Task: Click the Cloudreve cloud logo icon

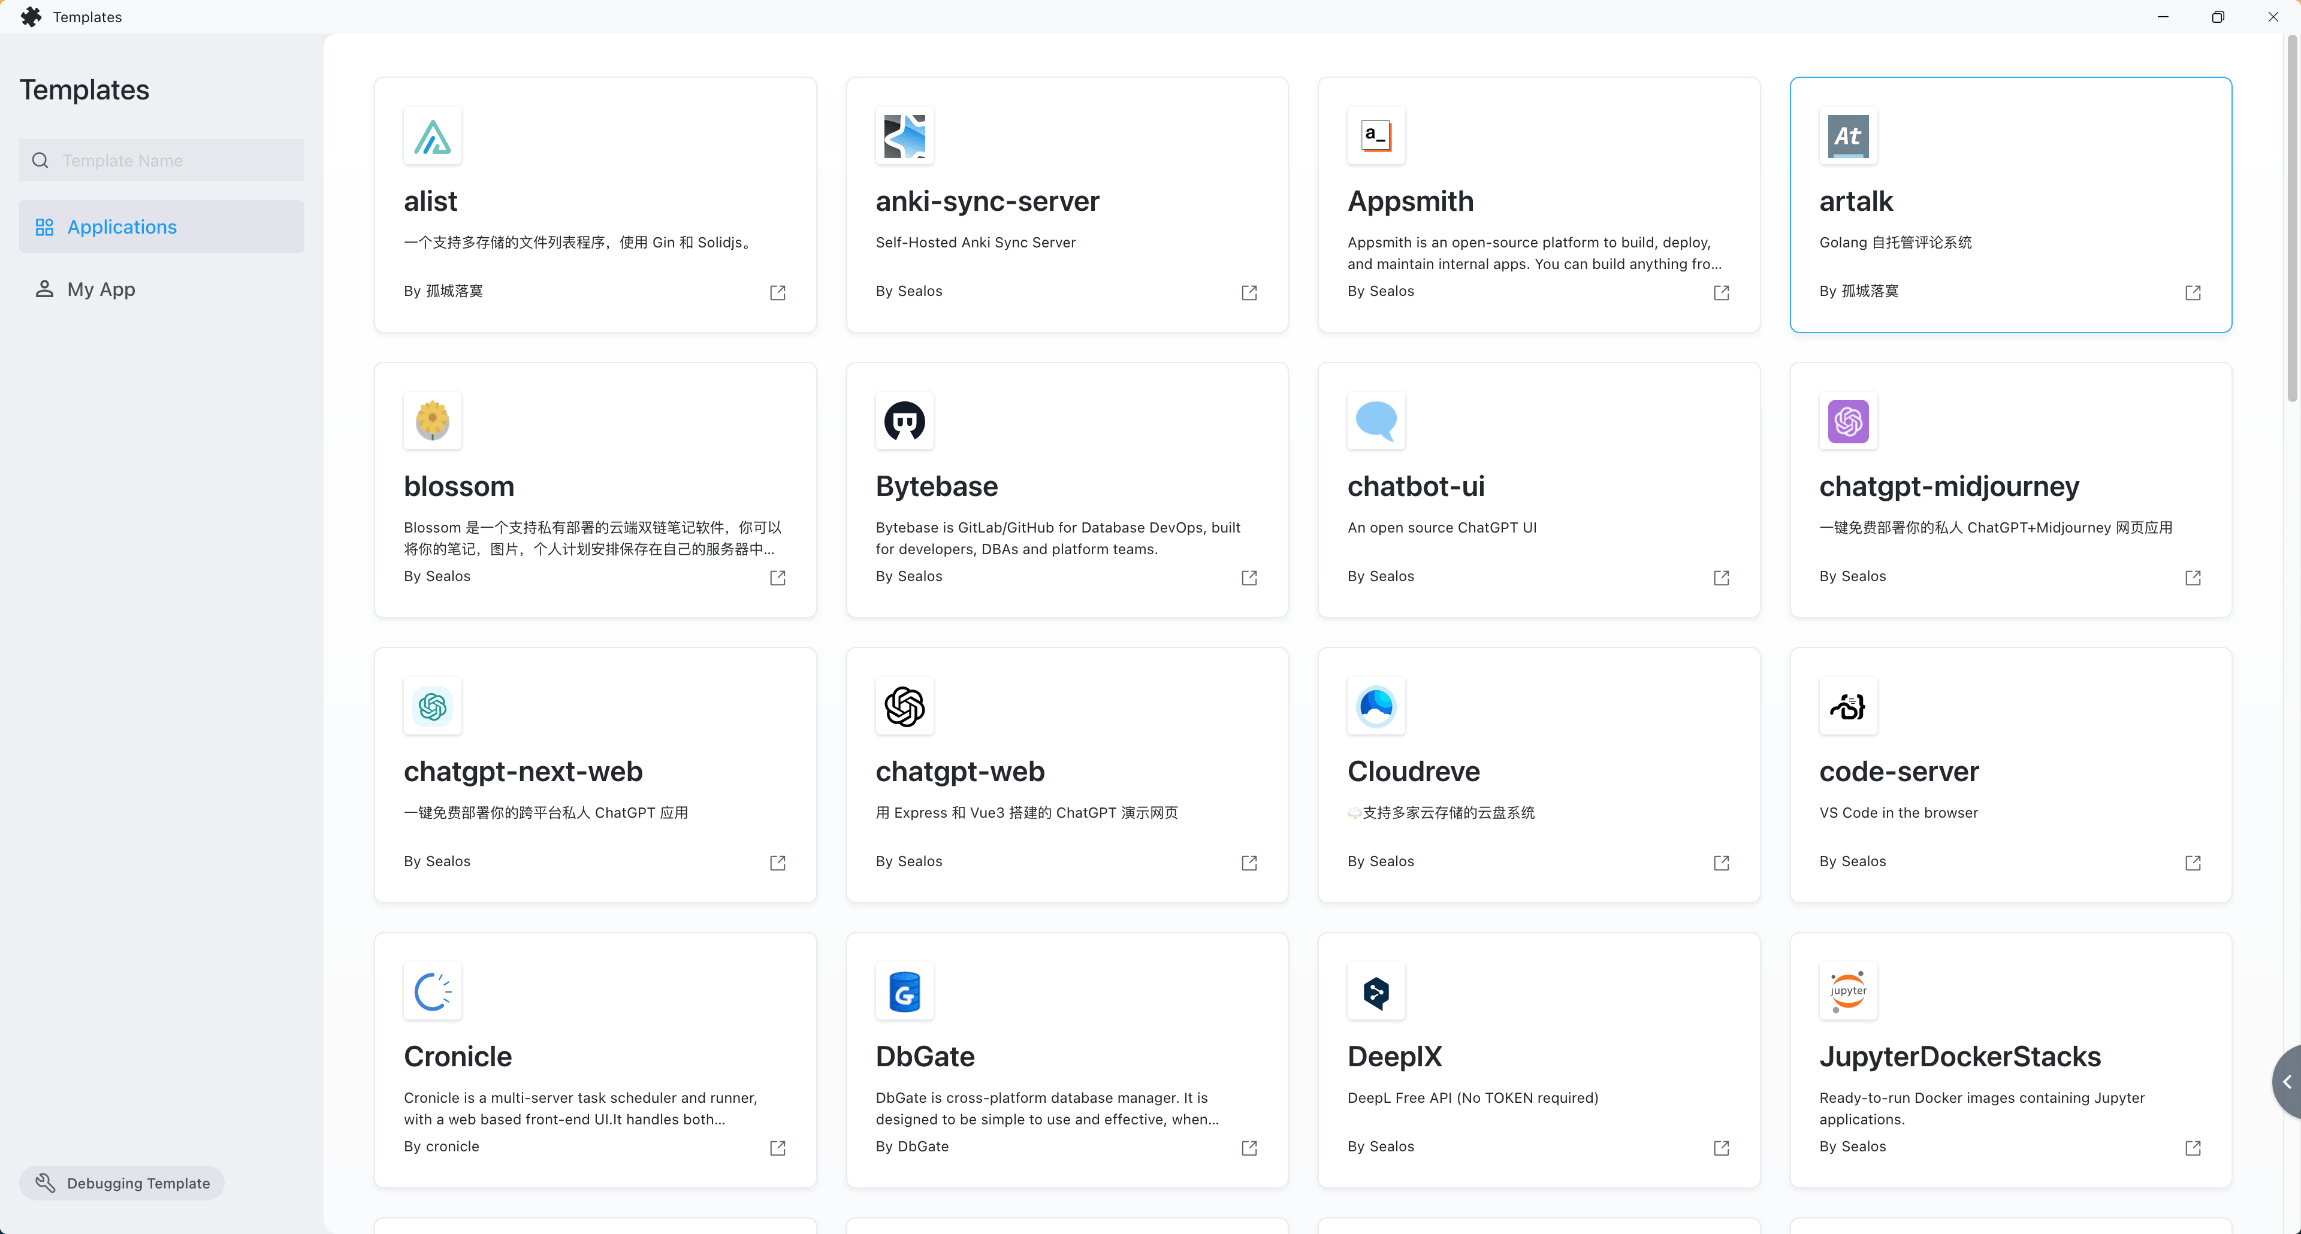Action: click(x=1376, y=706)
